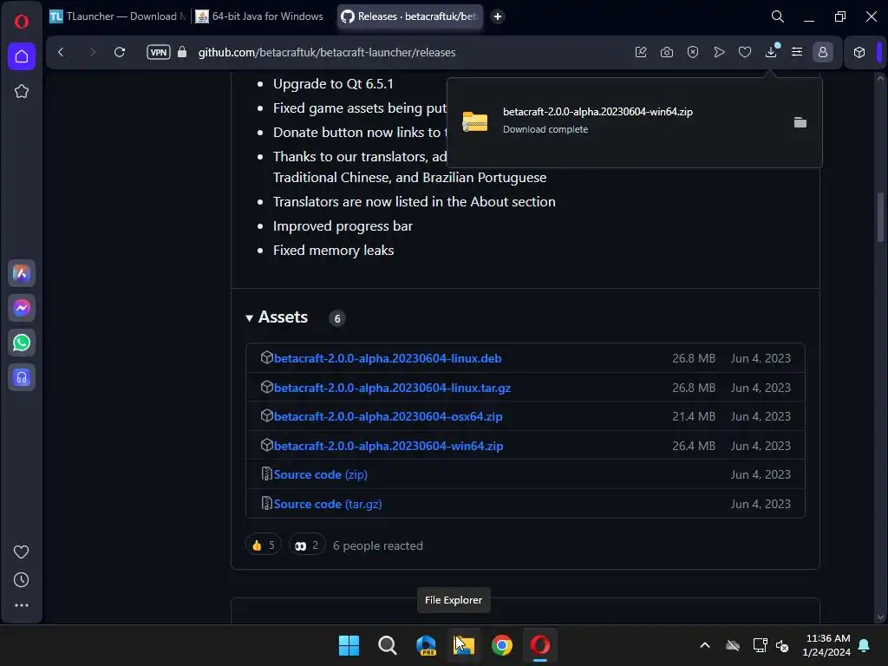Click the OneDrive cloud tray icon
Viewport: 888px width, 666px height.
coord(733,645)
